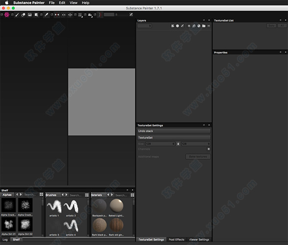Viewport: 288px width, 245px height.
Task: Add an effect with the Layers effects icon
Action: 172,26
